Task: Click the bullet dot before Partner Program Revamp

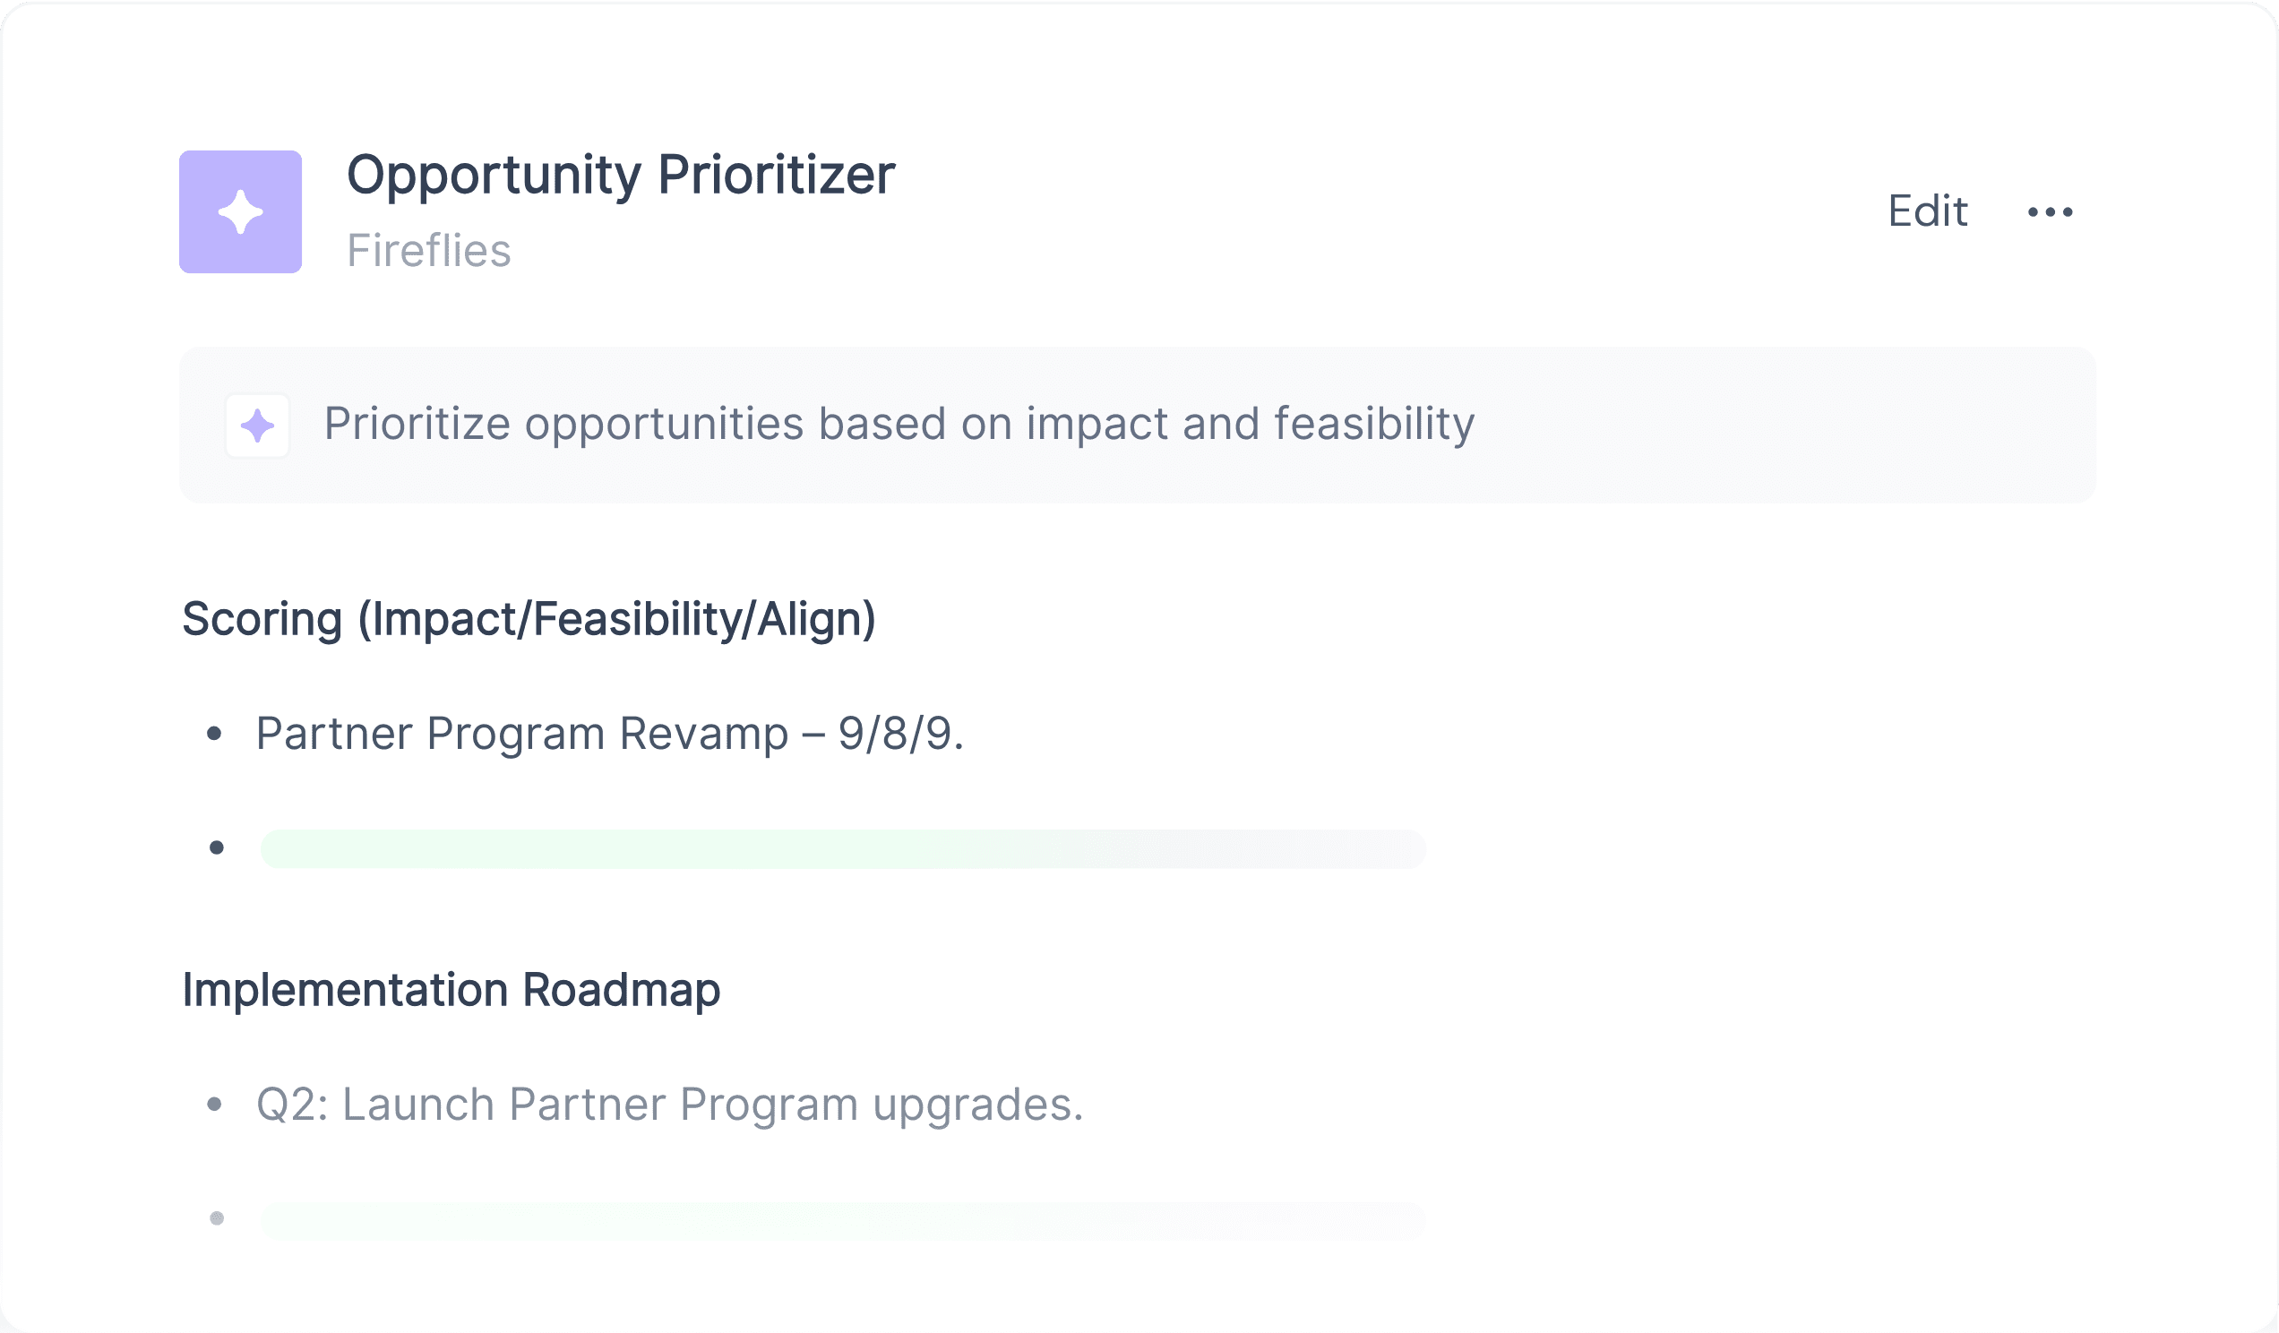Action: click(214, 734)
